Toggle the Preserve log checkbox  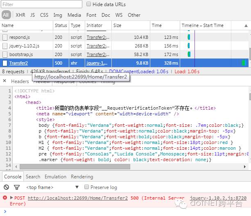86,187
